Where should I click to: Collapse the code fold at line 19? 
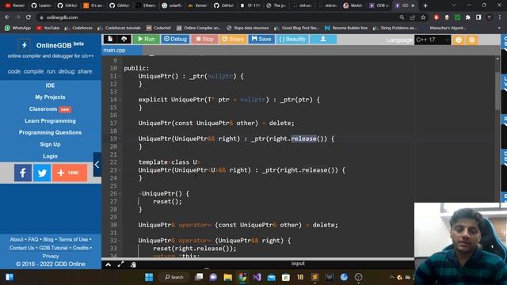(120, 139)
